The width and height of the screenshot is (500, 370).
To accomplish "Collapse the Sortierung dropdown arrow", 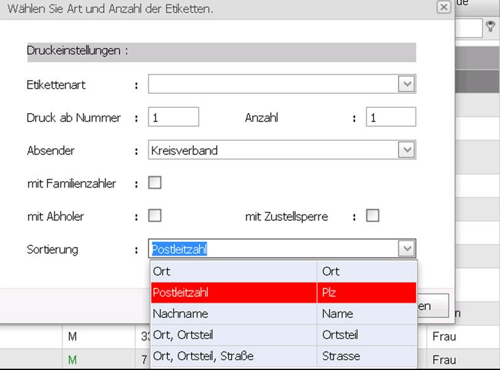I will pyautogui.click(x=406, y=249).
